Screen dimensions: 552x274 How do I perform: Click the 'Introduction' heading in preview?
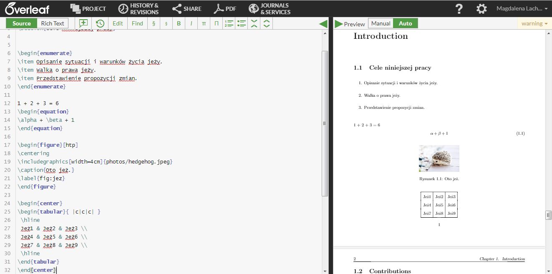point(381,36)
